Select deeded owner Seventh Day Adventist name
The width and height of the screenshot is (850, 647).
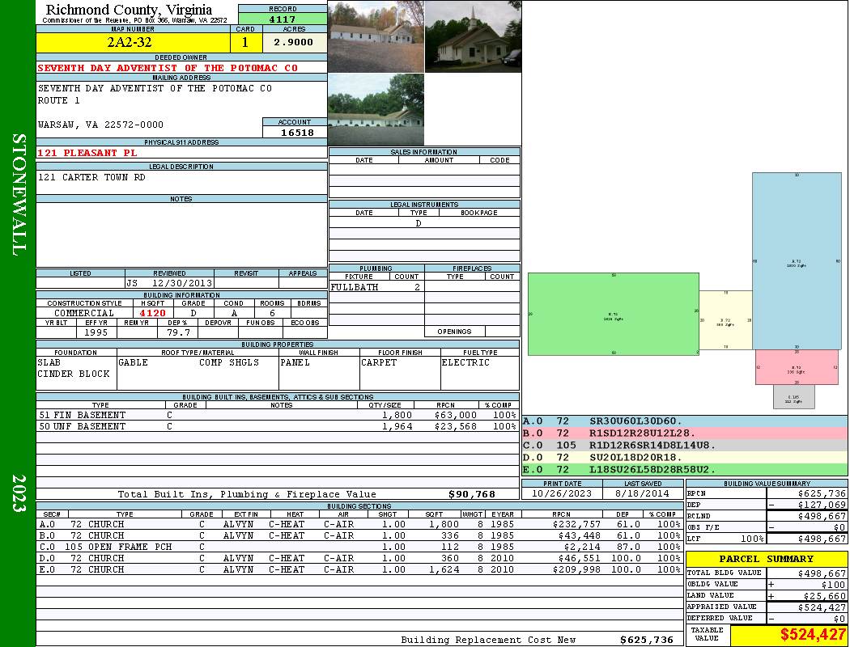coord(168,68)
